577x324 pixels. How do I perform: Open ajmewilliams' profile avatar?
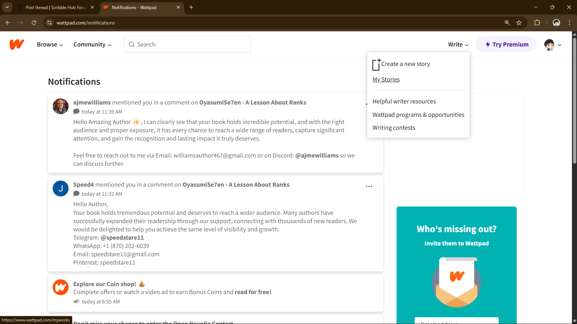(x=61, y=106)
